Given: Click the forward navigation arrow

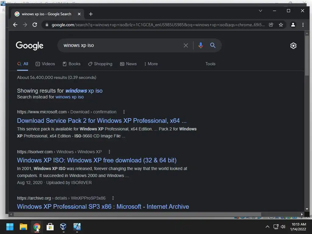Looking at the screenshot, I should pos(25,25).
